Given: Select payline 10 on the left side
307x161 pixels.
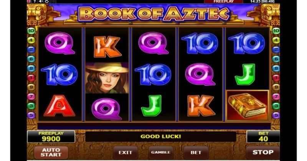Looking at the screenshot, I should point(31,31).
